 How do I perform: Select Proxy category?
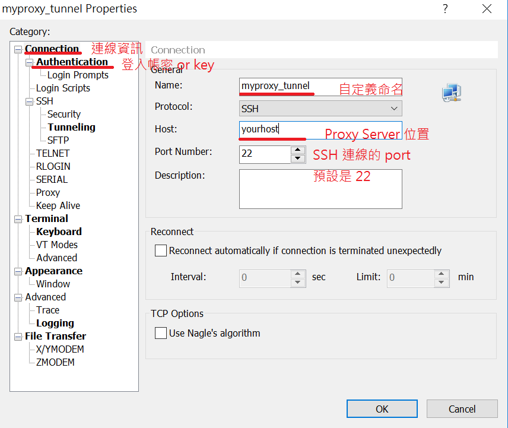point(48,192)
